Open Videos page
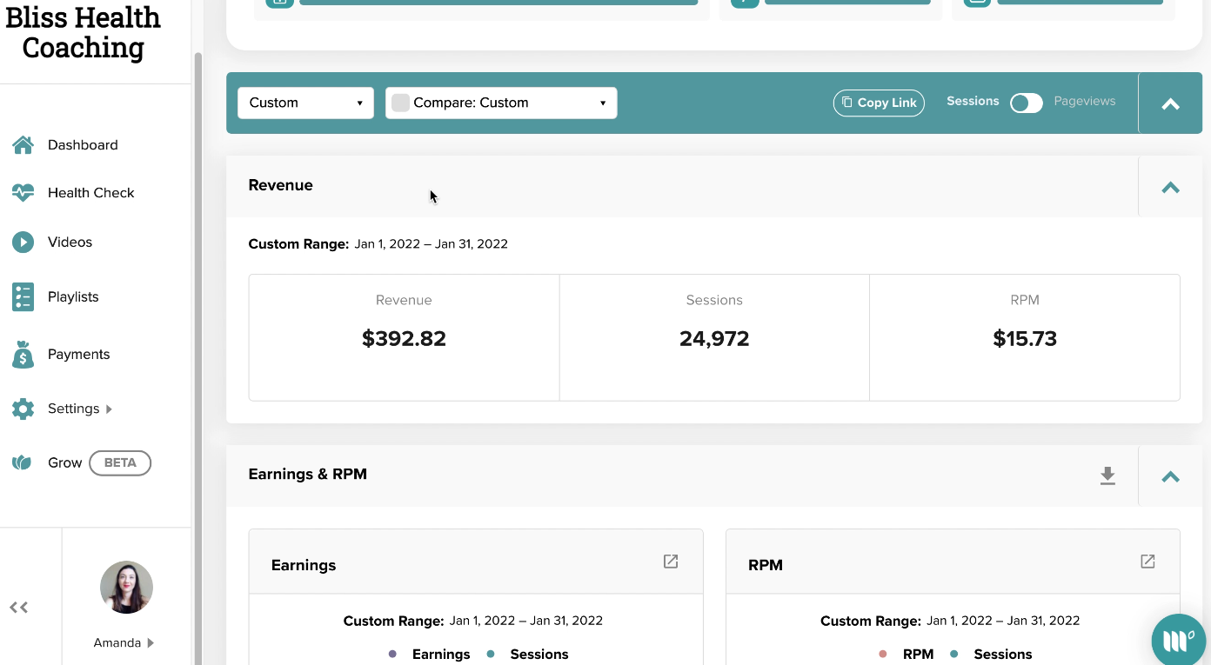This screenshot has height=665, width=1211. pyautogui.click(x=70, y=242)
